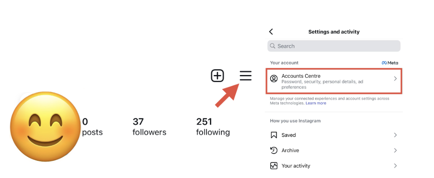The width and height of the screenshot is (434, 178).
Task: Click the magnifier icon in search bar
Action: tap(273, 46)
